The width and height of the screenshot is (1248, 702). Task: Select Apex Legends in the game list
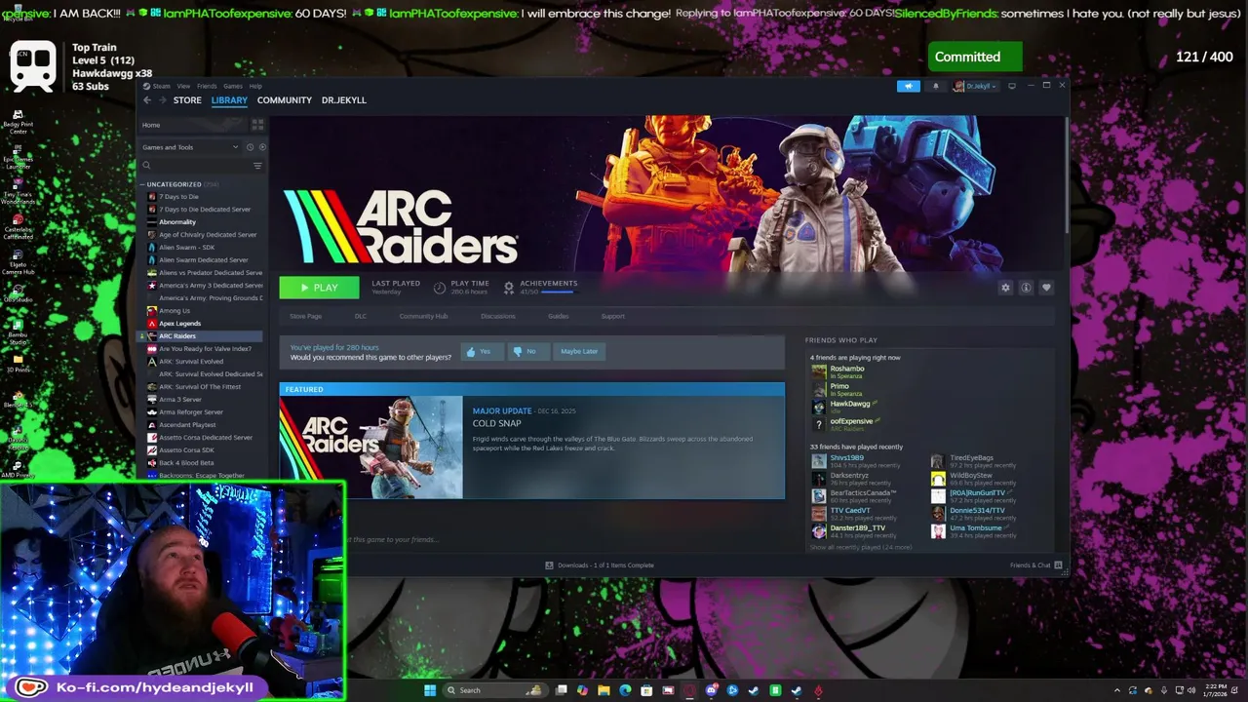point(179,324)
